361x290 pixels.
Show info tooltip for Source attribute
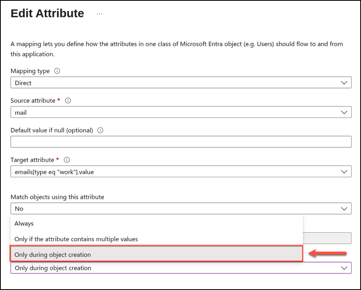(x=68, y=101)
